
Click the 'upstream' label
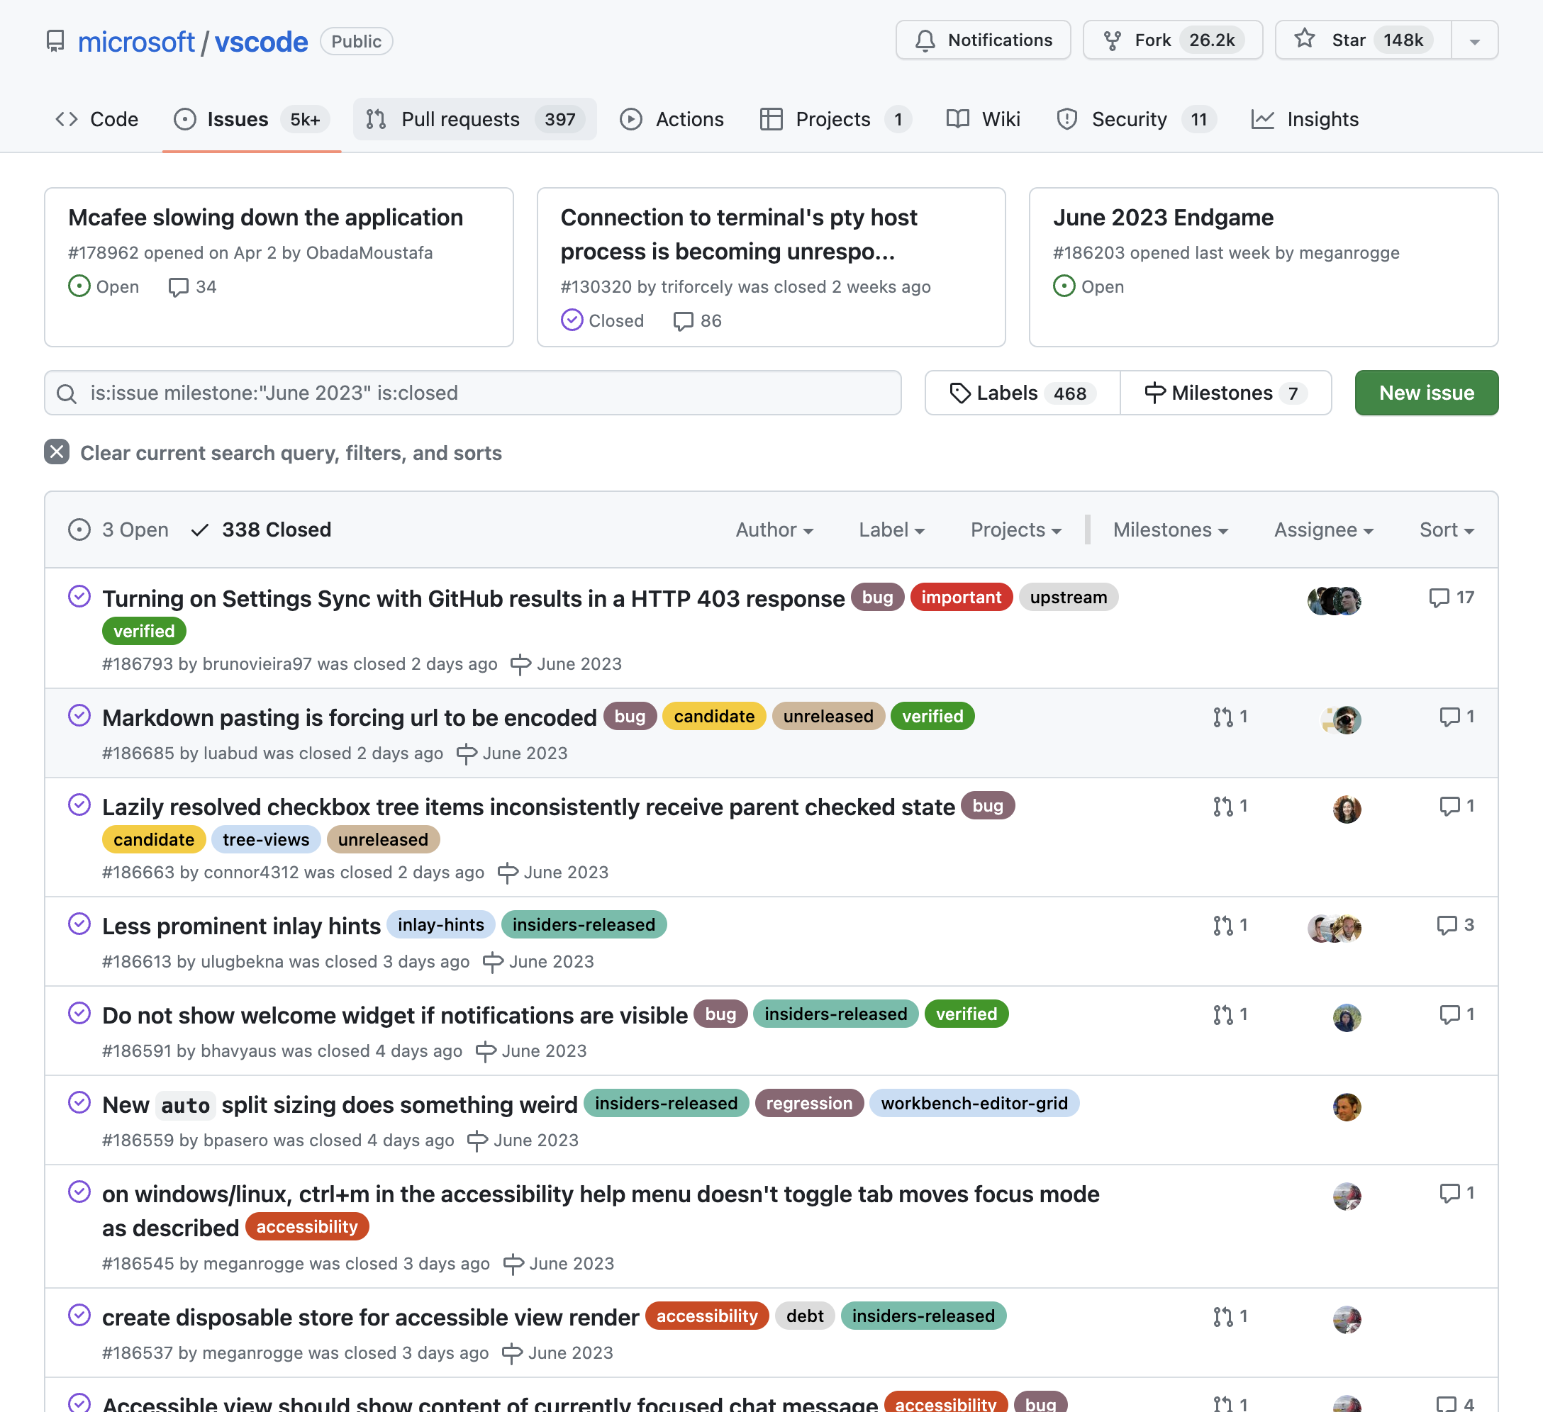(x=1069, y=598)
